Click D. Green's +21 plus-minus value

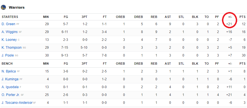click(229, 24)
